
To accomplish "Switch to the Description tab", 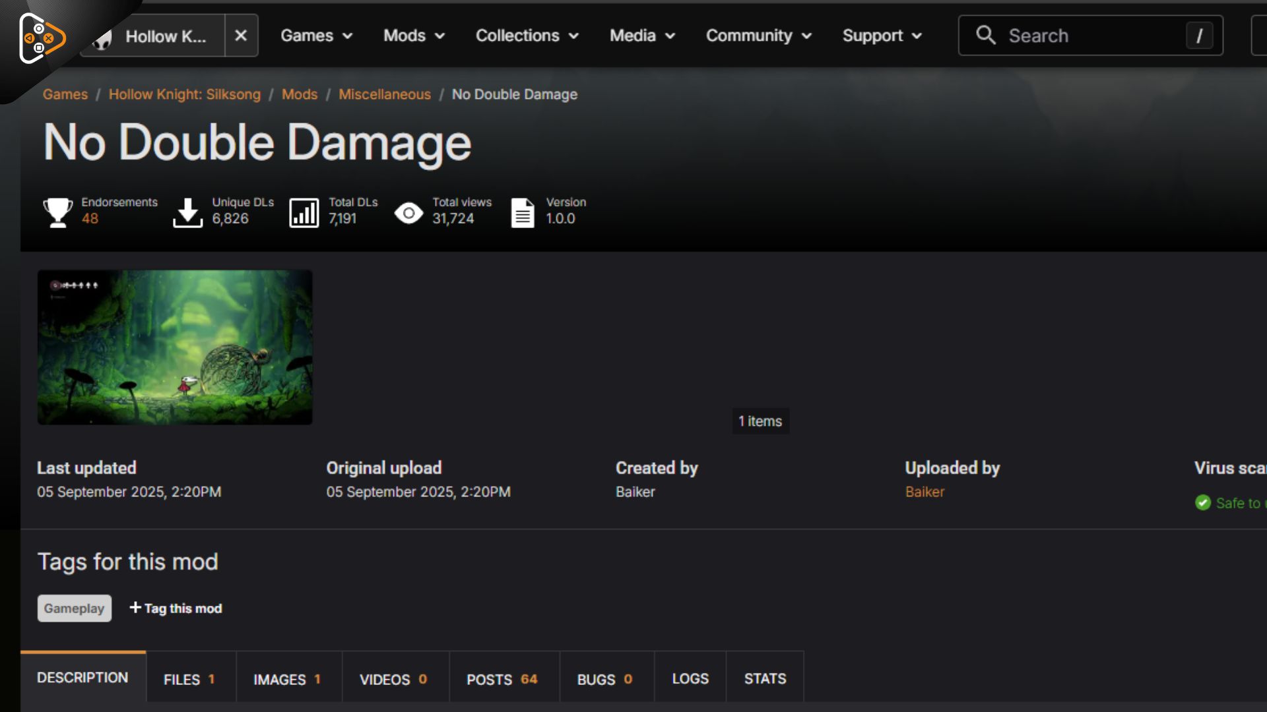I will pos(82,678).
